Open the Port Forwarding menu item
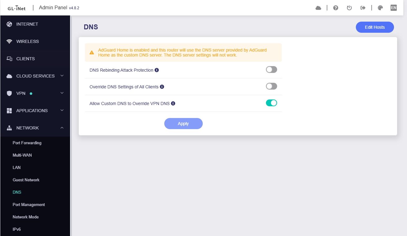This screenshot has height=236, width=407. [x=27, y=143]
